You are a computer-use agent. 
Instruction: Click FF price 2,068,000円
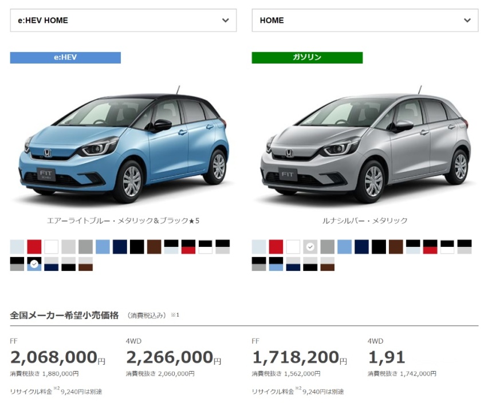(58, 357)
